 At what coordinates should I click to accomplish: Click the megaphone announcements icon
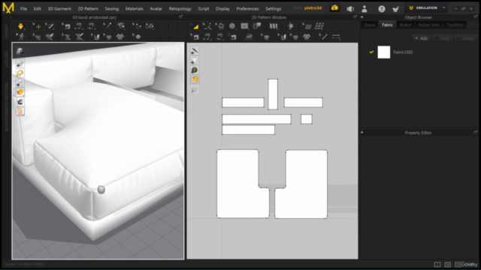(350, 8)
